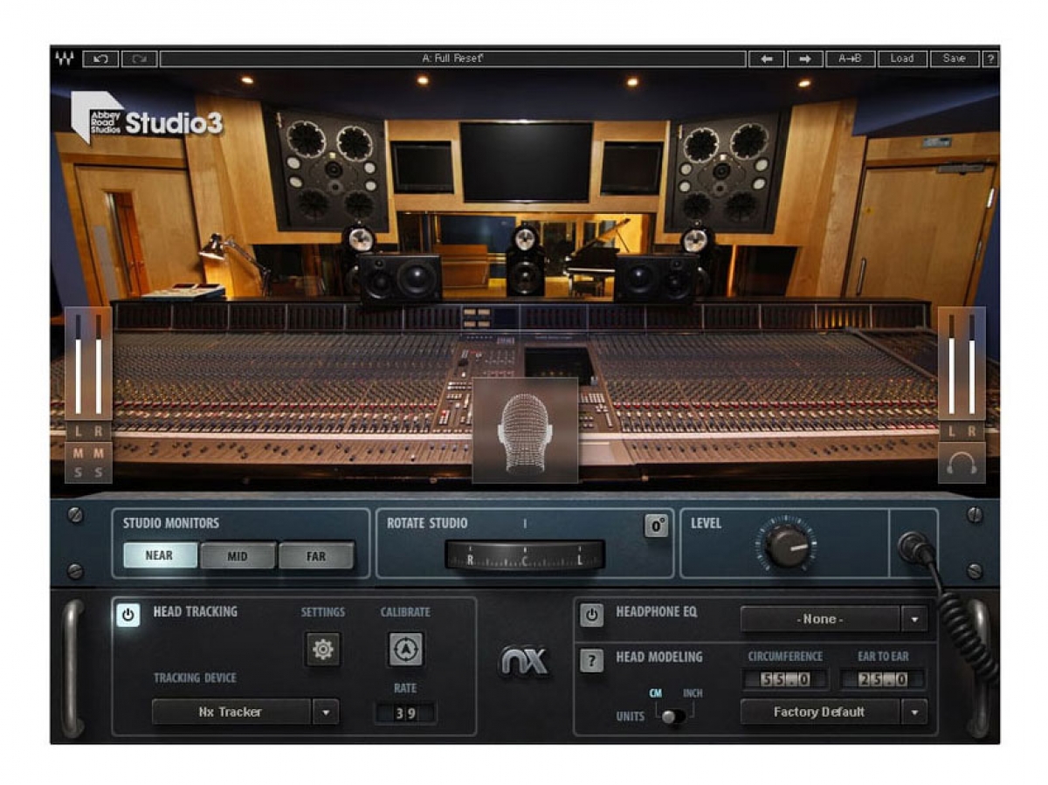Image resolution: width=1048 pixels, height=785 pixels.
Task: Click the Rotate Studio dial
Action: (x=525, y=555)
